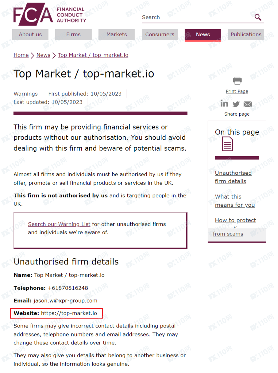Open the Publications menu

click(246, 34)
